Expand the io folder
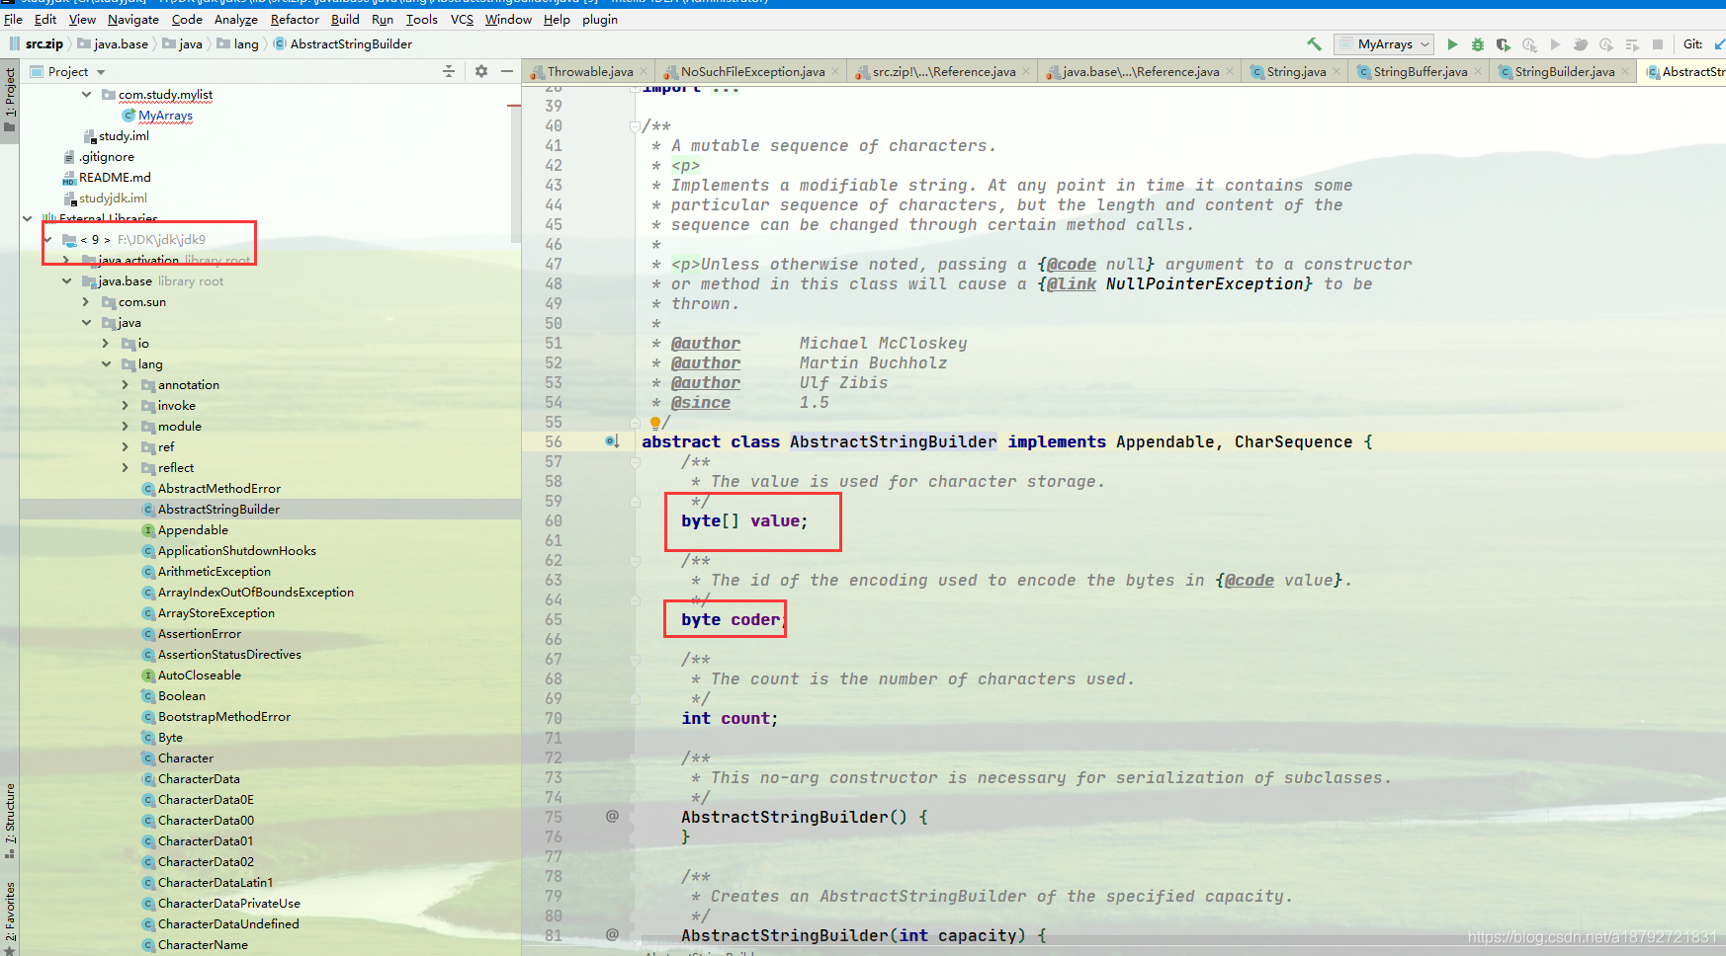 pos(107,344)
